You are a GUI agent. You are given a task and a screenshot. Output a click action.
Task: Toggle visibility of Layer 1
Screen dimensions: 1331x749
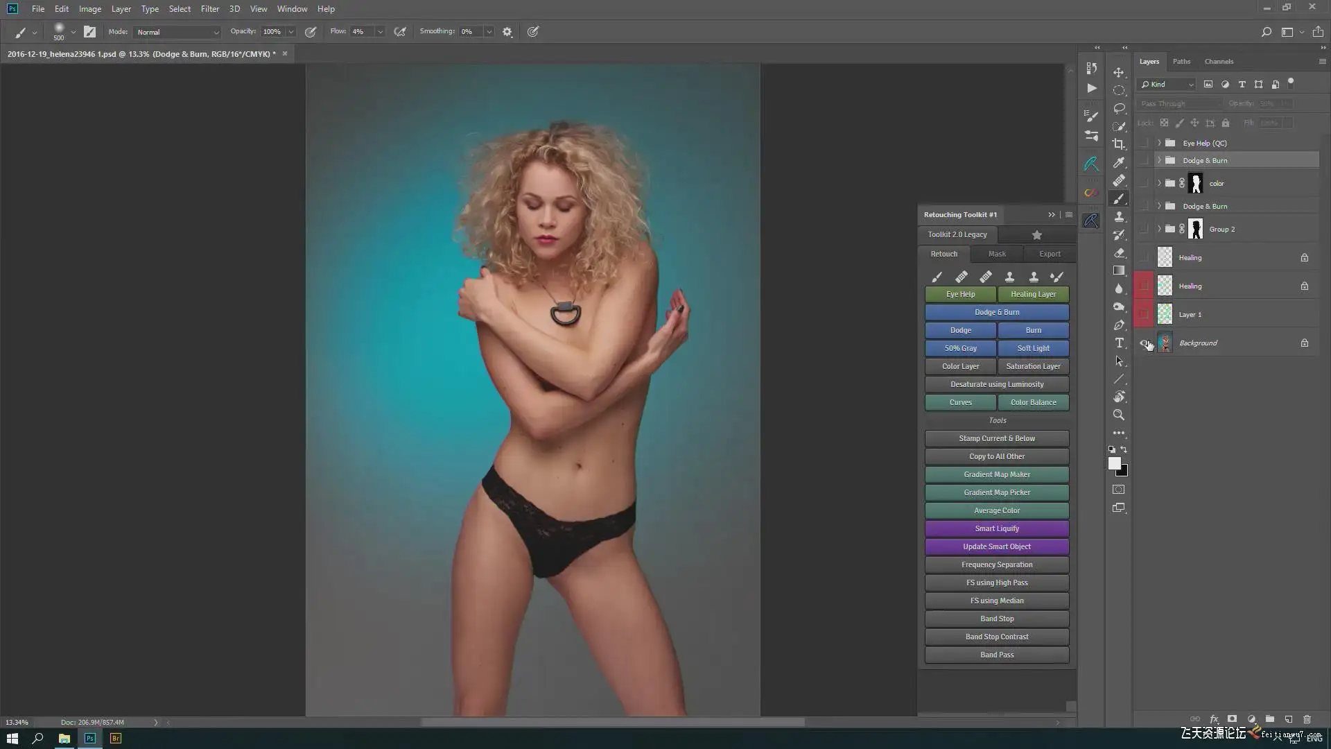tap(1144, 314)
